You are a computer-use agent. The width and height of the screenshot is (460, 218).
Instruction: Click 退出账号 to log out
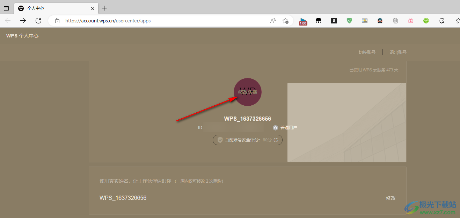tap(398, 52)
